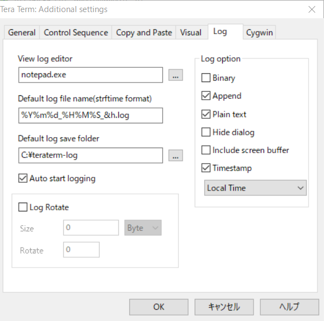Browse for the log editor executable
The width and height of the screenshot is (324, 321).
[175, 75]
